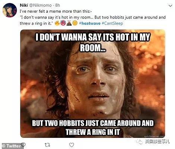This screenshot has height=149, width=175.
Task: Like the tweet with heart icon
Action: 71,145
